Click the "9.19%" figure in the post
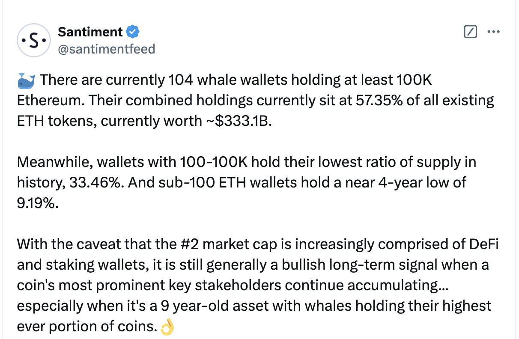This screenshot has height=339, width=519. (x=37, y=203)
